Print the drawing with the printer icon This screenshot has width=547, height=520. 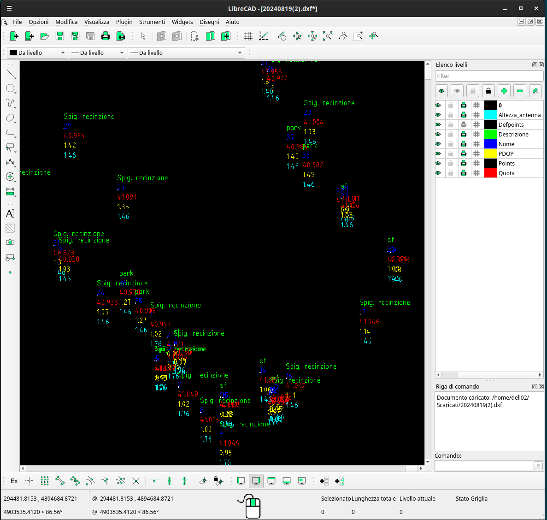[x=106, y=36]
